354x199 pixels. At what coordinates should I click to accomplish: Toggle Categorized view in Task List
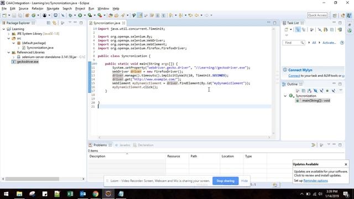click(x=298, y=29)
